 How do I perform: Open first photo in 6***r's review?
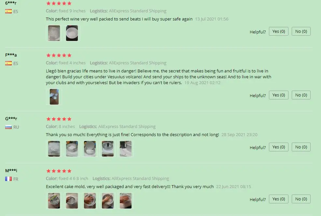pos(54,33)
